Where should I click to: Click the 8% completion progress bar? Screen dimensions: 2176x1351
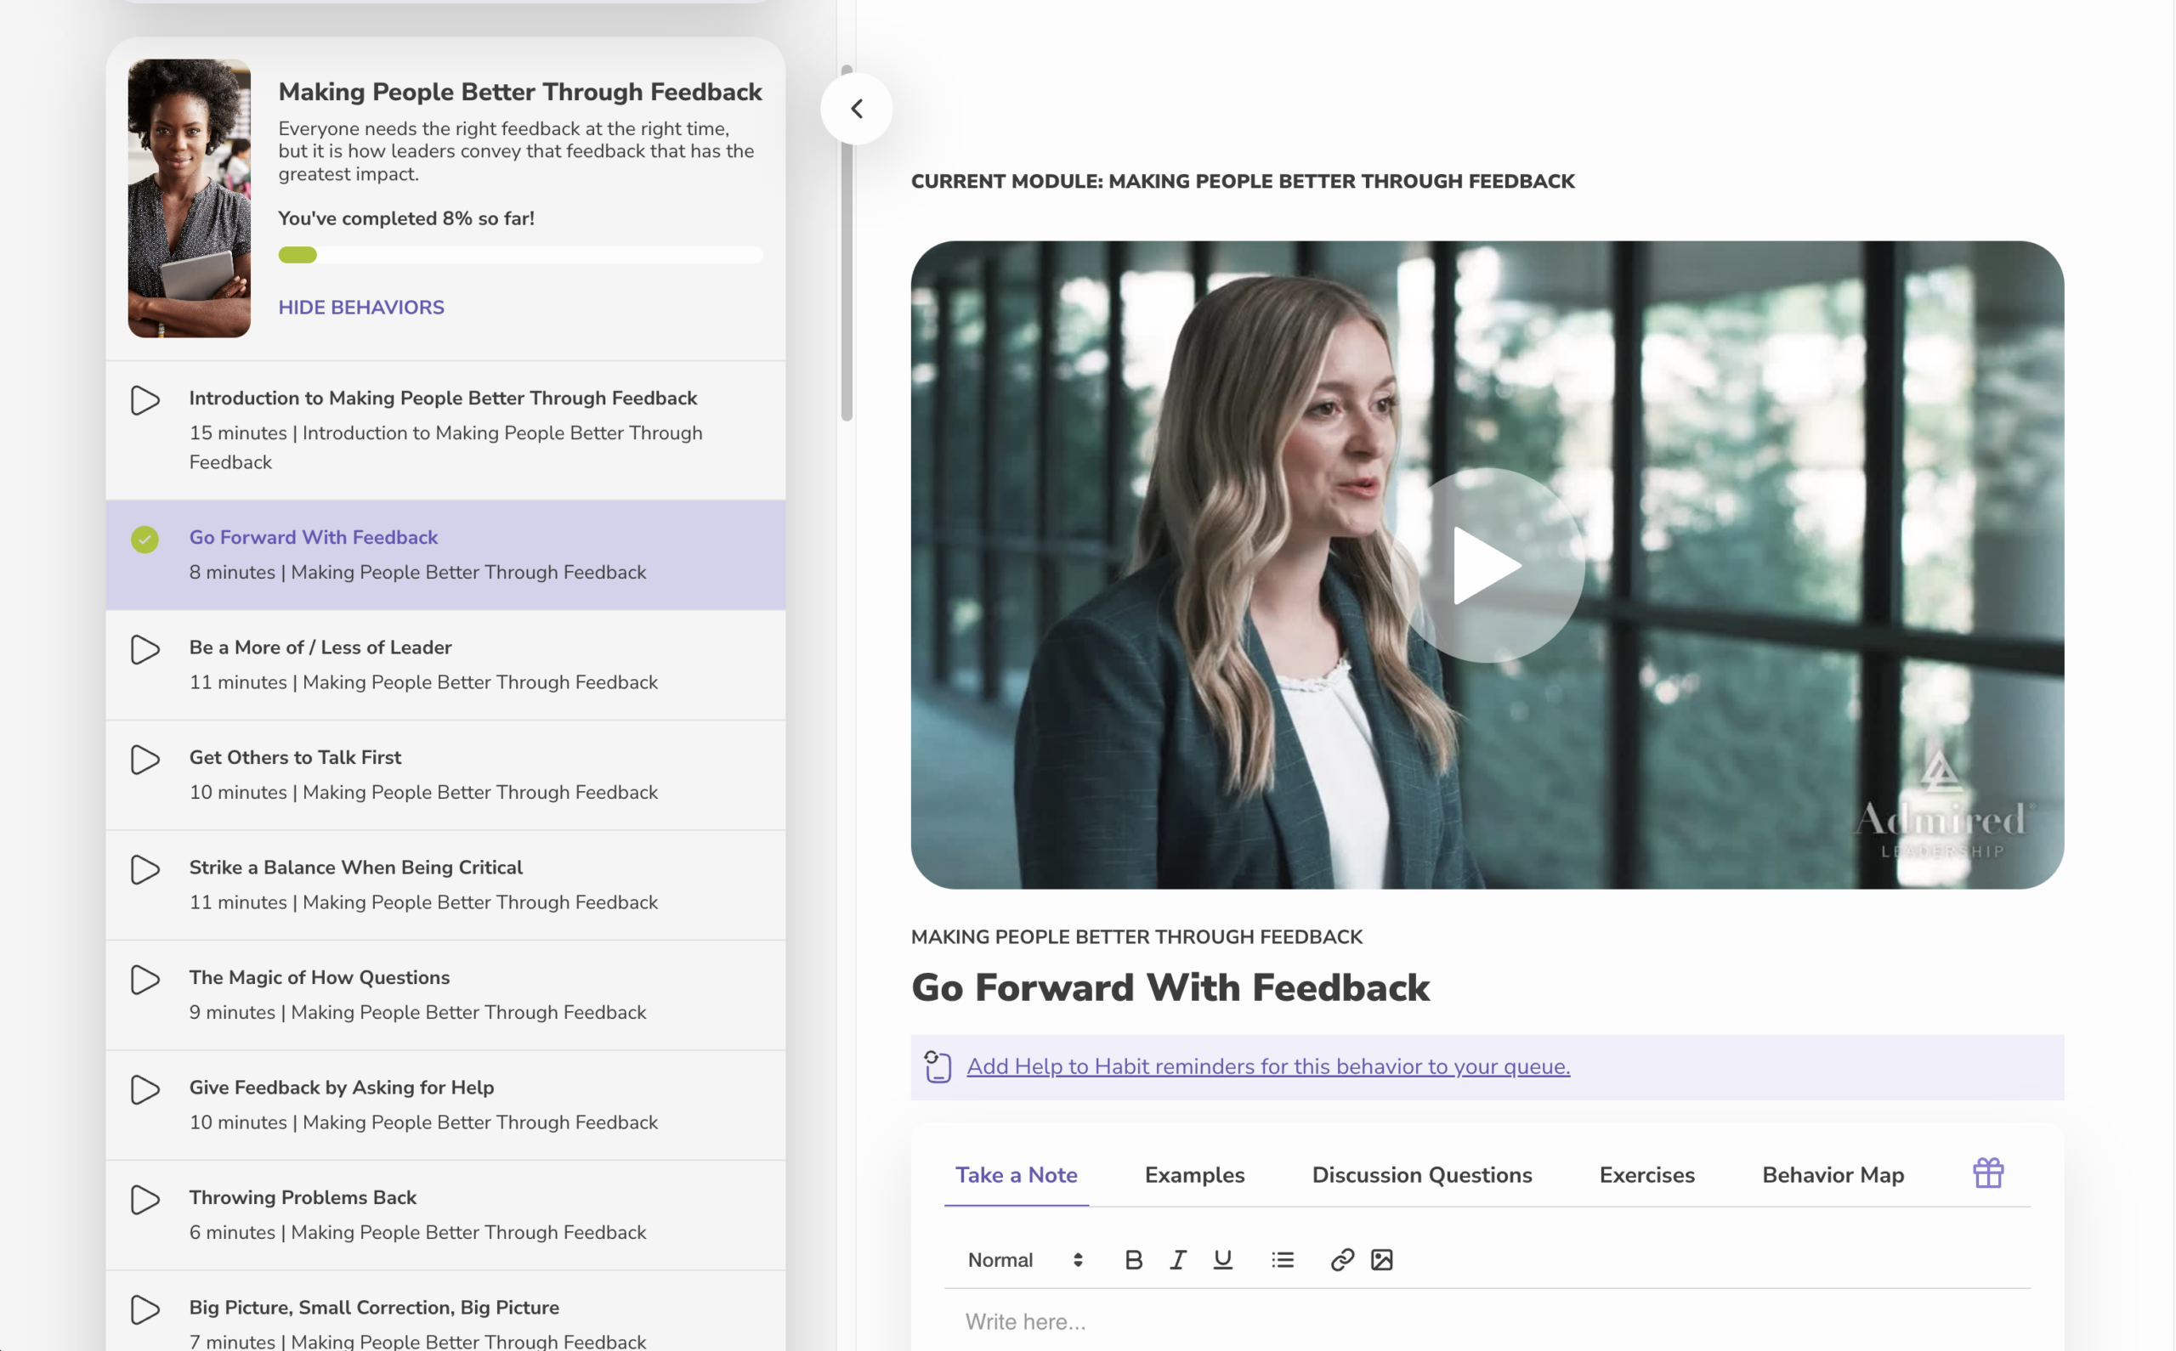coord(520,256)
